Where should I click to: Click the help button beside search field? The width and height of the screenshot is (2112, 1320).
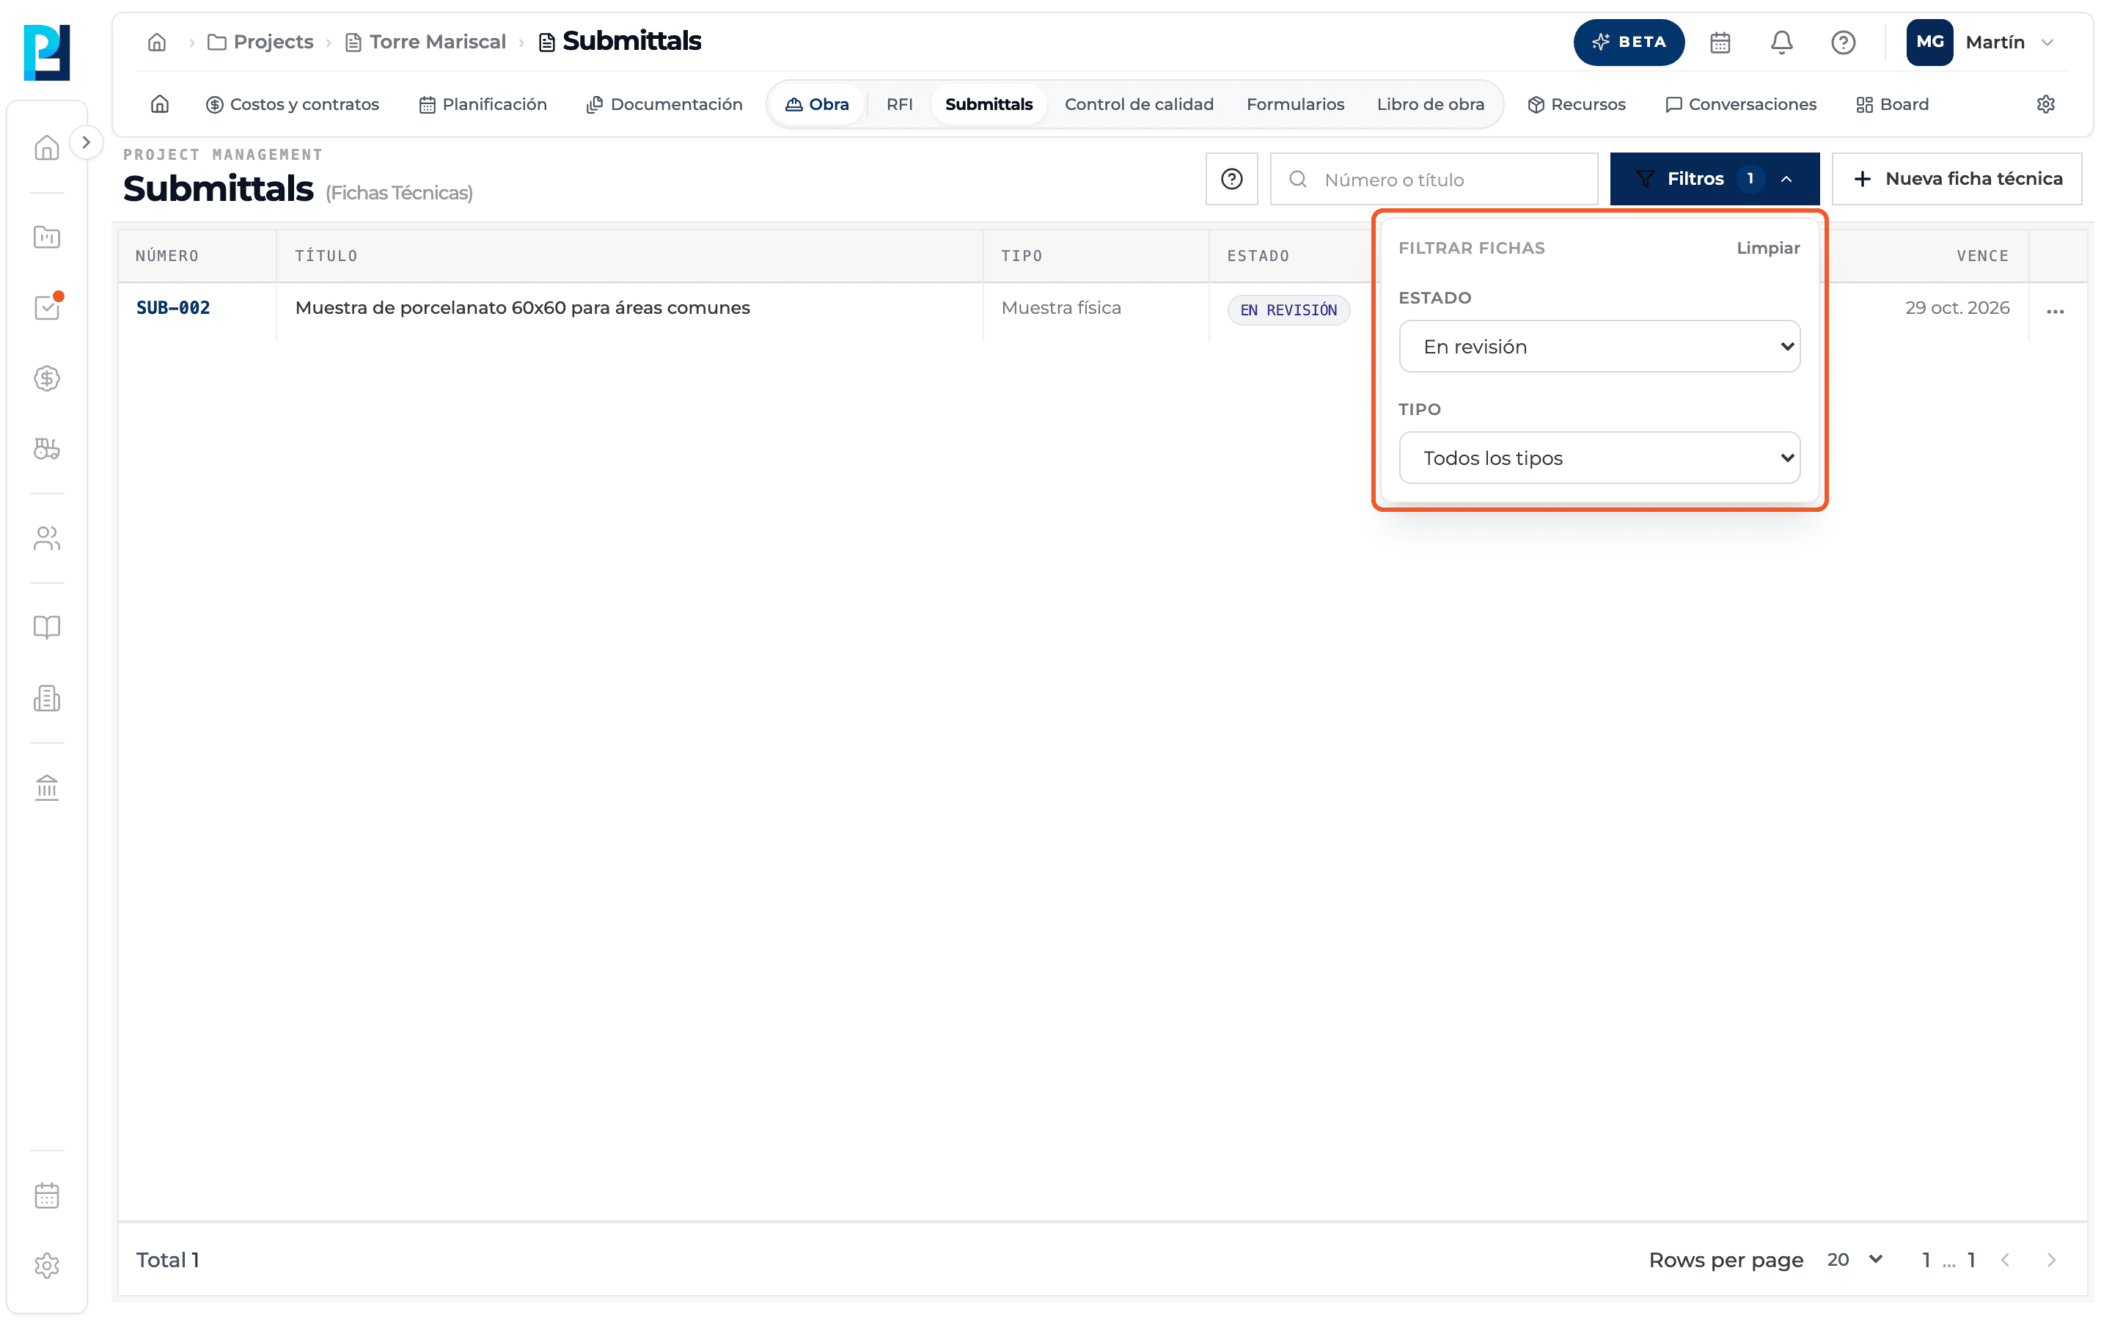coord(1231,179)
